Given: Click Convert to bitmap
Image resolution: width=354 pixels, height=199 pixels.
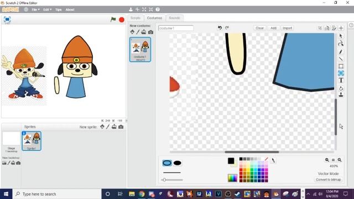Looking at the screenshot, I should click(x=328, y=180).
